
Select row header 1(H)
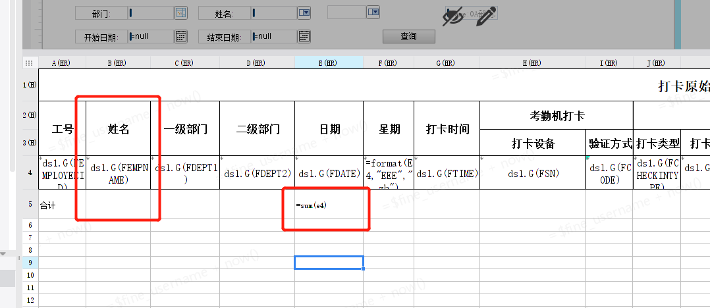click(x=30, y=85)
